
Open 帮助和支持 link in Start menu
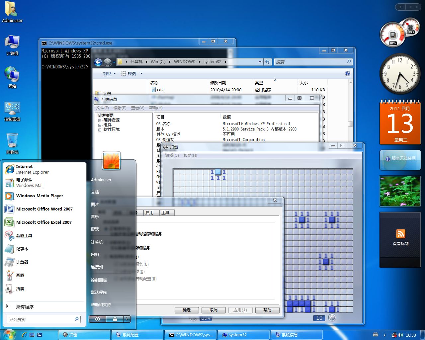(x=101, y=305)
